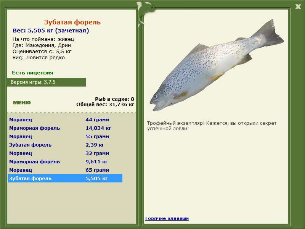
Task: Select Моранец 65 грамм row
Action: [x=65, y=170]
